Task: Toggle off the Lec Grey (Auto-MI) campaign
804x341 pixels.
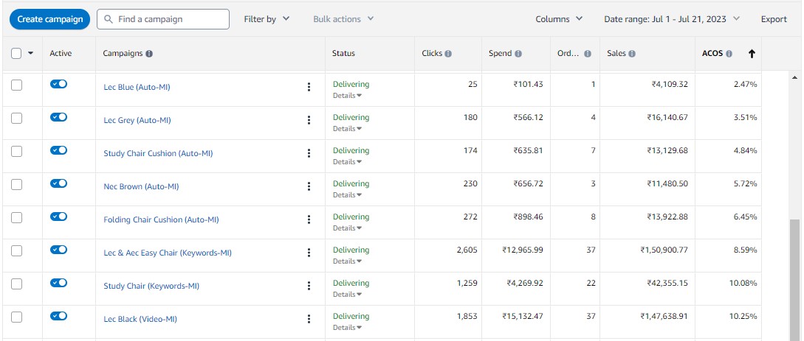Action: point(58,117)
